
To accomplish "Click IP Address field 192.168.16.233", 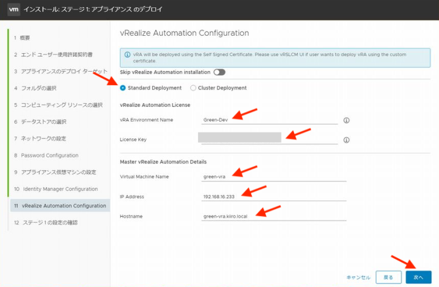I will click(x=274, y=196).
